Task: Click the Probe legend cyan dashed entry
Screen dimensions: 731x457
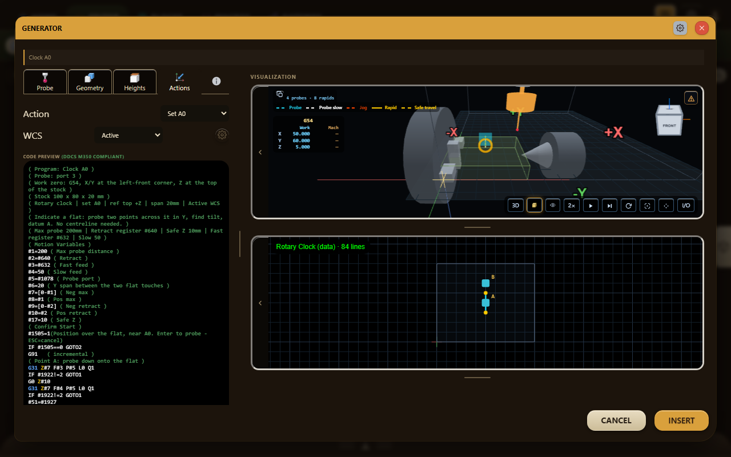Action: click(289, 107)
